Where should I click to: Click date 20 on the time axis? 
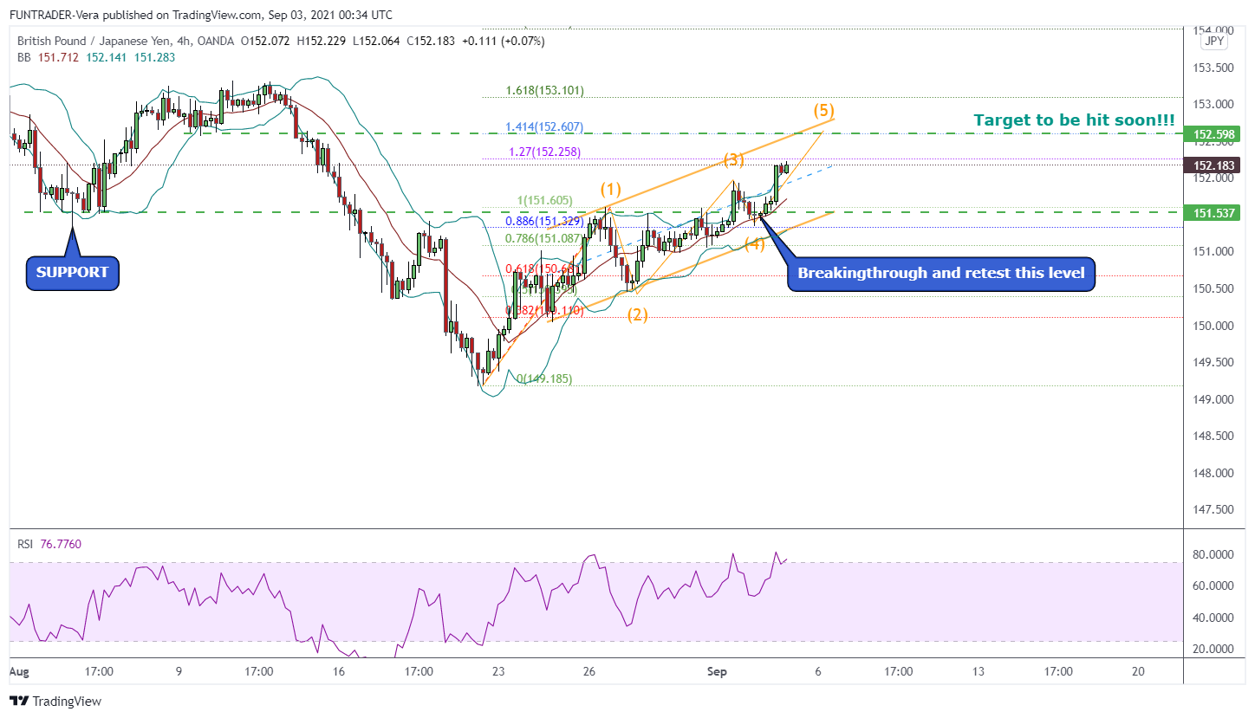click(x=1139, y=671)
